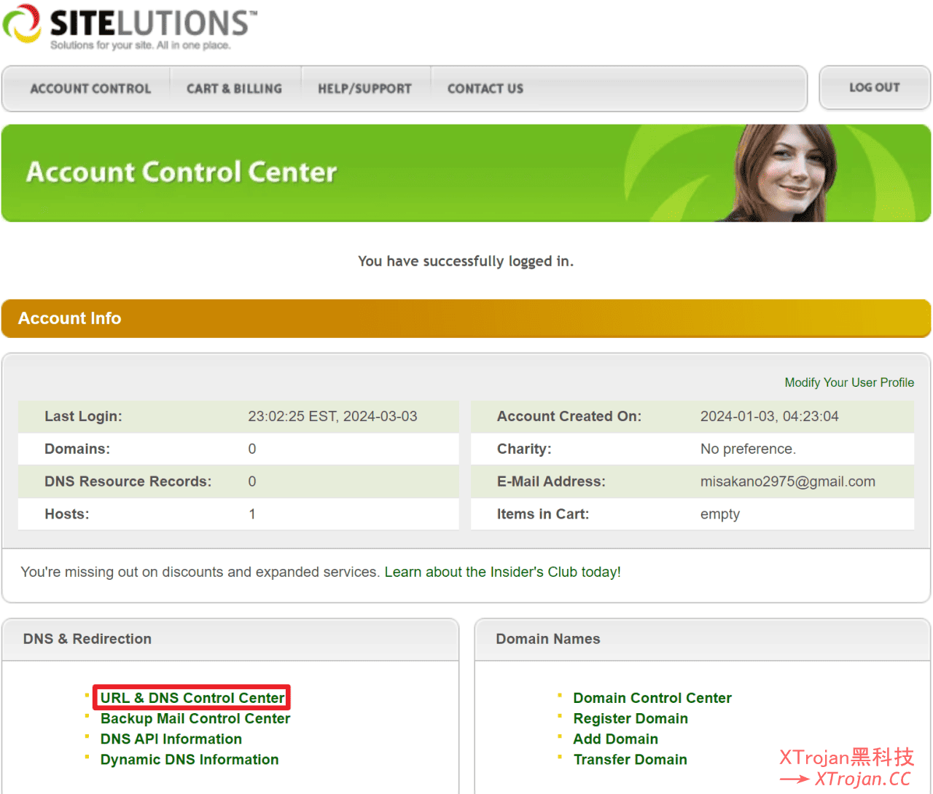Click the Domains label
The image size is (933, 794).
(x=77, y=449)
